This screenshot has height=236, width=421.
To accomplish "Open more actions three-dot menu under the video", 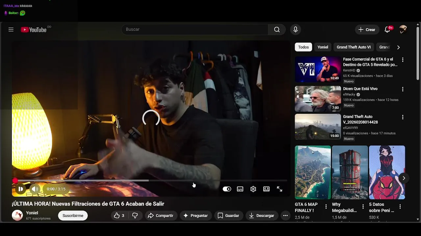I will tap(285, 216).
